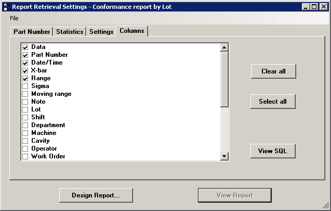Screen dimensions: 331x211
Task: Uncheck the Part Number checkbox
Action: click(25, 55)
